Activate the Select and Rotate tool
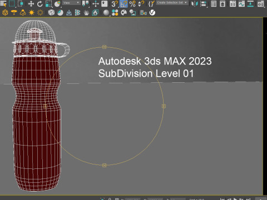This screenshot has height=200, width=267. pyautogui.click(x=39, y=3)
